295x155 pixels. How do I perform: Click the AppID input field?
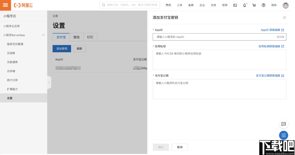220,37
